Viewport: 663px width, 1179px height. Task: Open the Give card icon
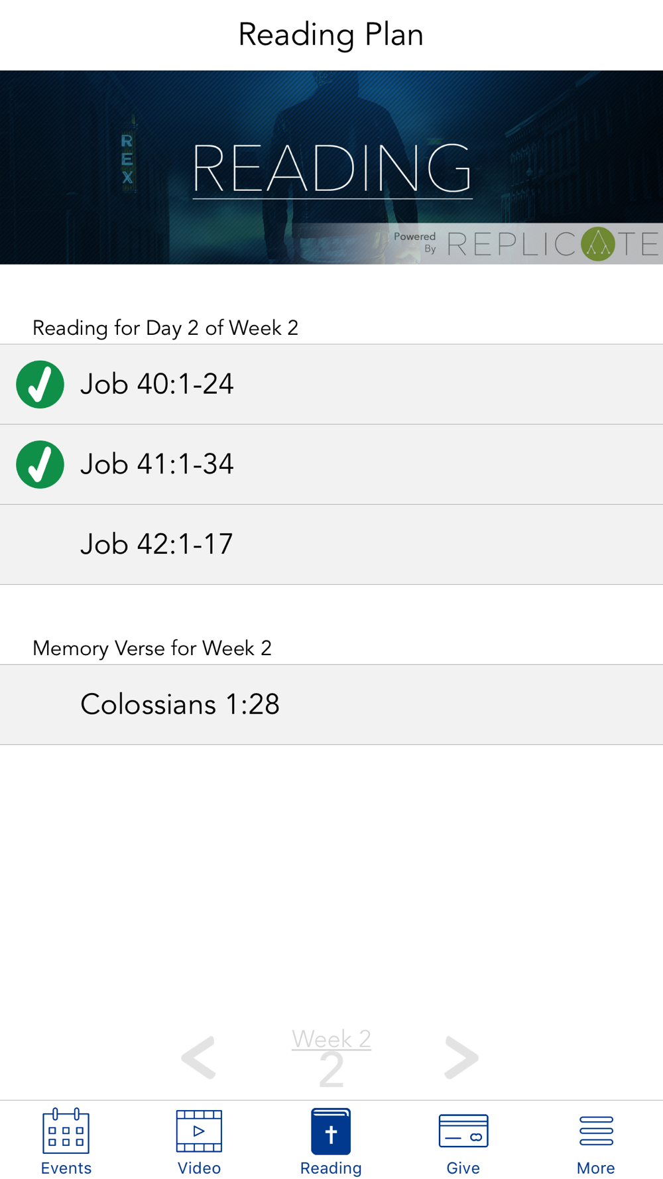pos(463,1131)
